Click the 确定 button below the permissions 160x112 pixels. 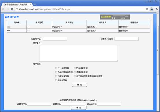[79, 85]
